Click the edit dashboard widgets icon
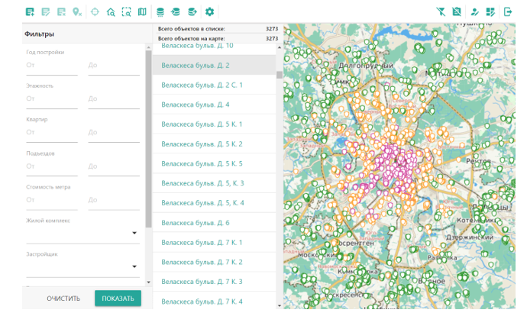This screenshot has width=527, height=313. (x=491, y=11)
